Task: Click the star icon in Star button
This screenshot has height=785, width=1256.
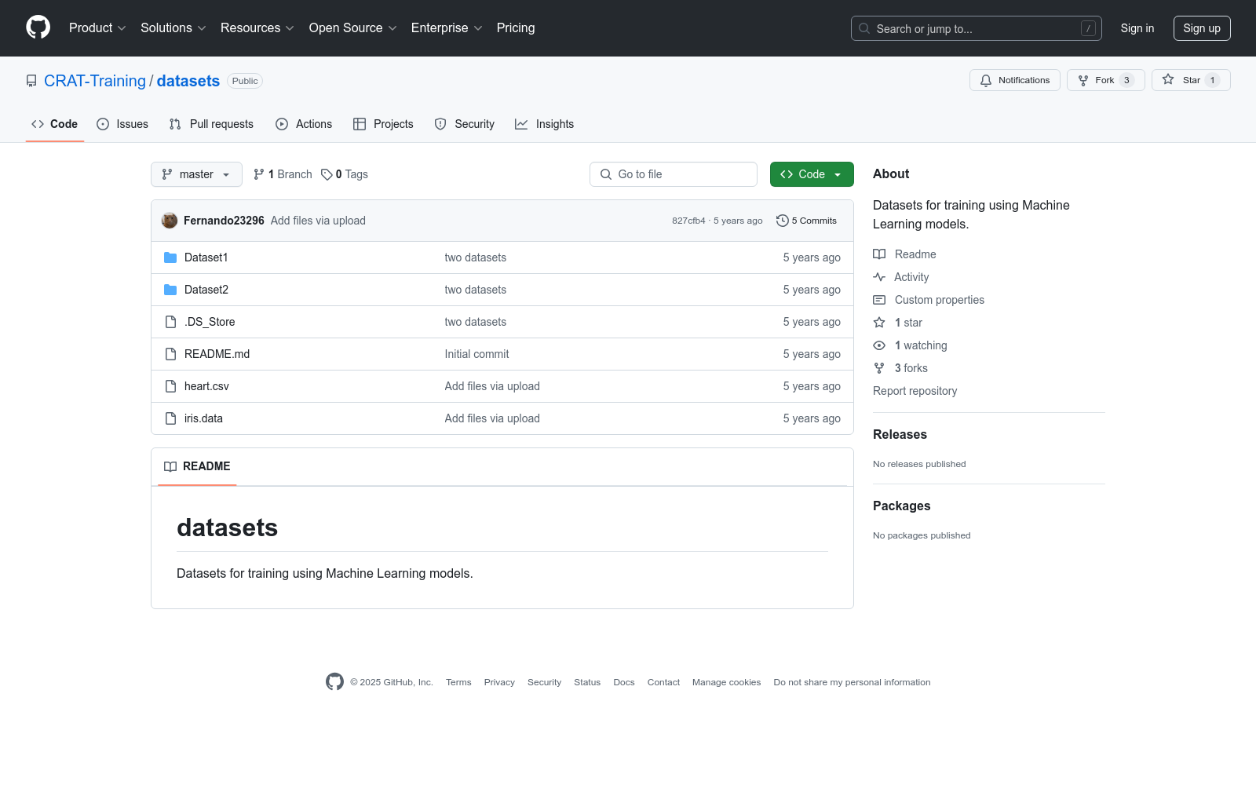Action: point(1168,79)
